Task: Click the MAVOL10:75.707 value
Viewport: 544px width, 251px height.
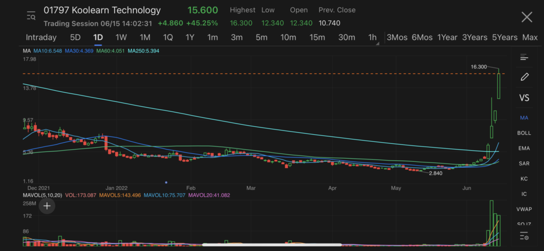Action: point(165,195)
